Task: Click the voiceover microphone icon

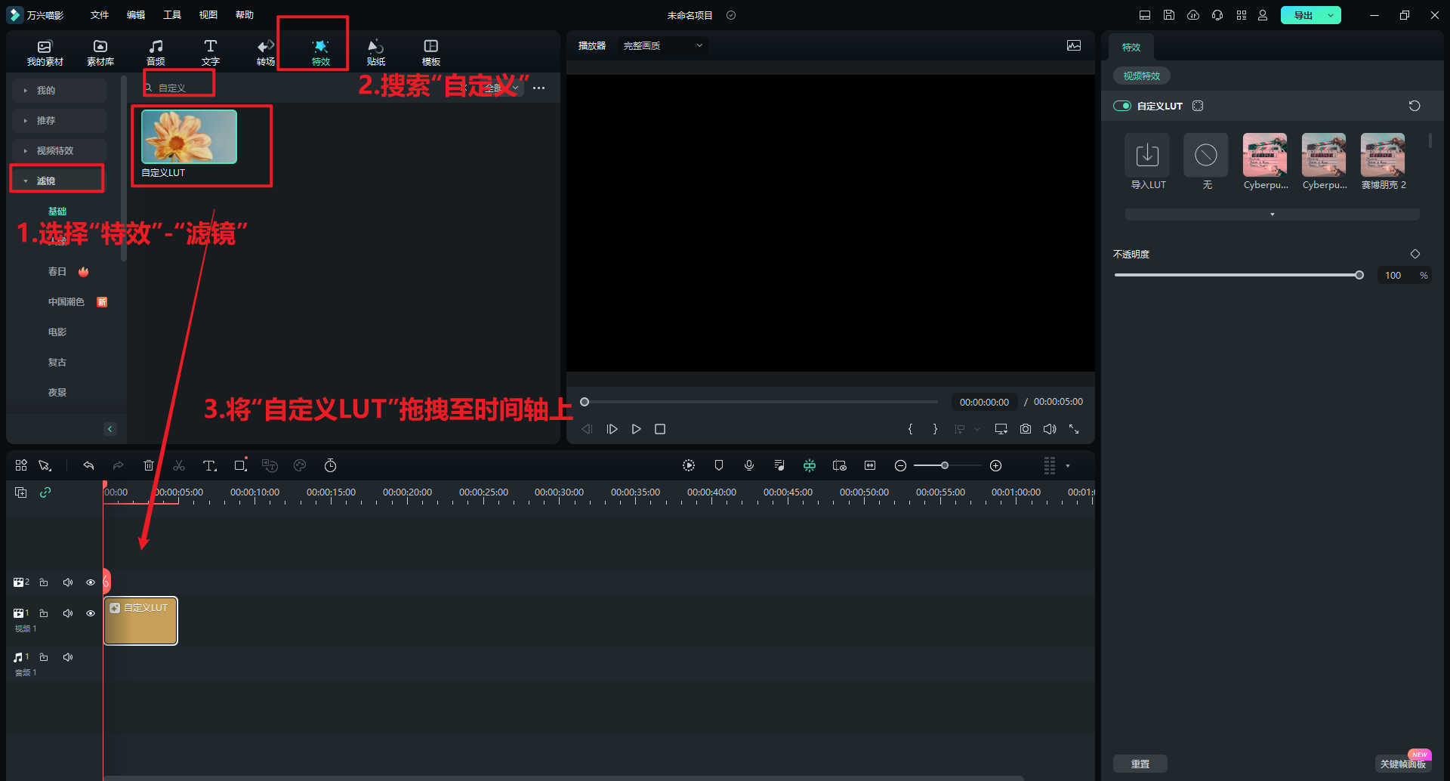Action: click(748, 466)
